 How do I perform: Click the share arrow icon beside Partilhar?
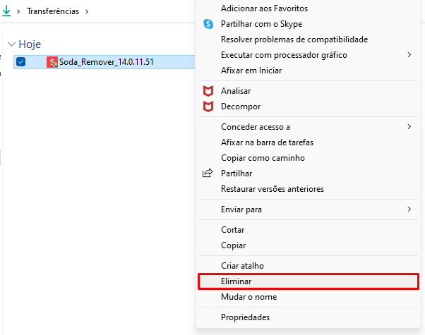point(208,173)
